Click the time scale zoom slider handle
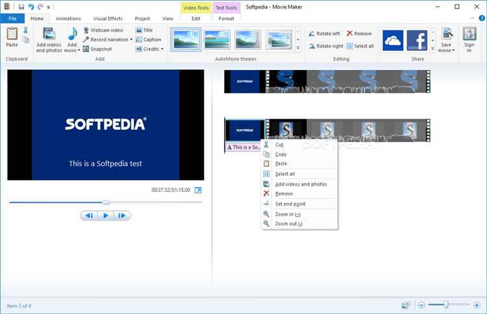This screenshot has height=314, width=487. coord(446,305)
